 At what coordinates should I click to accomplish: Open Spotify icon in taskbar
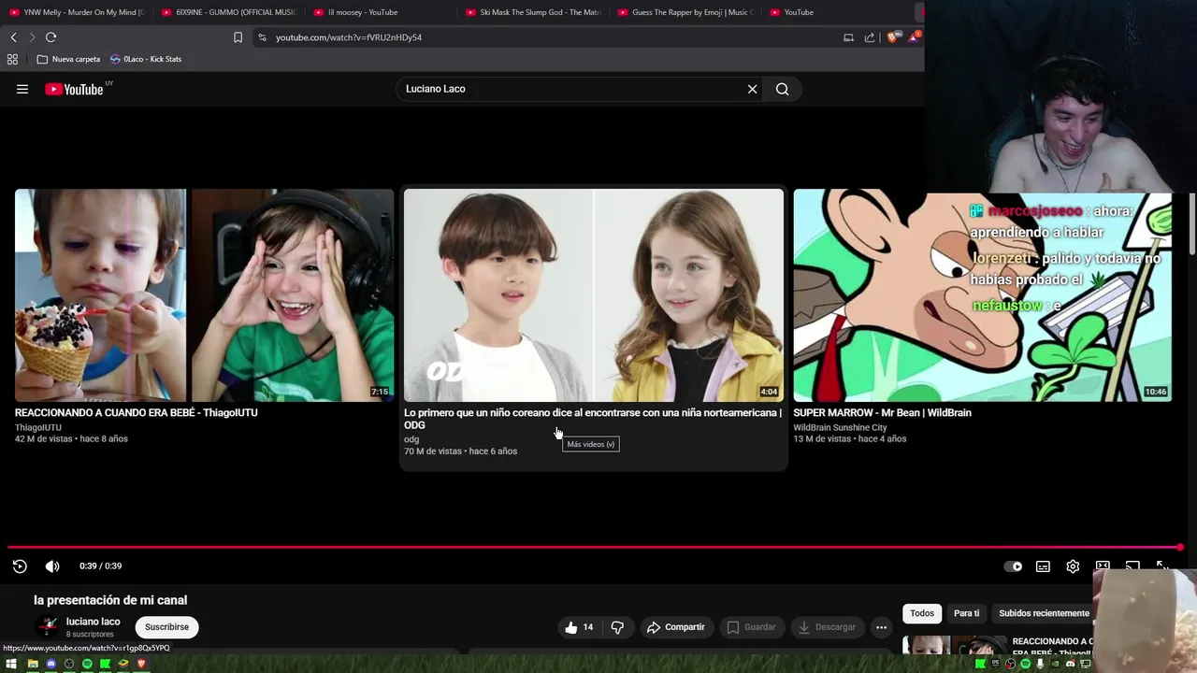click(87, 664)
